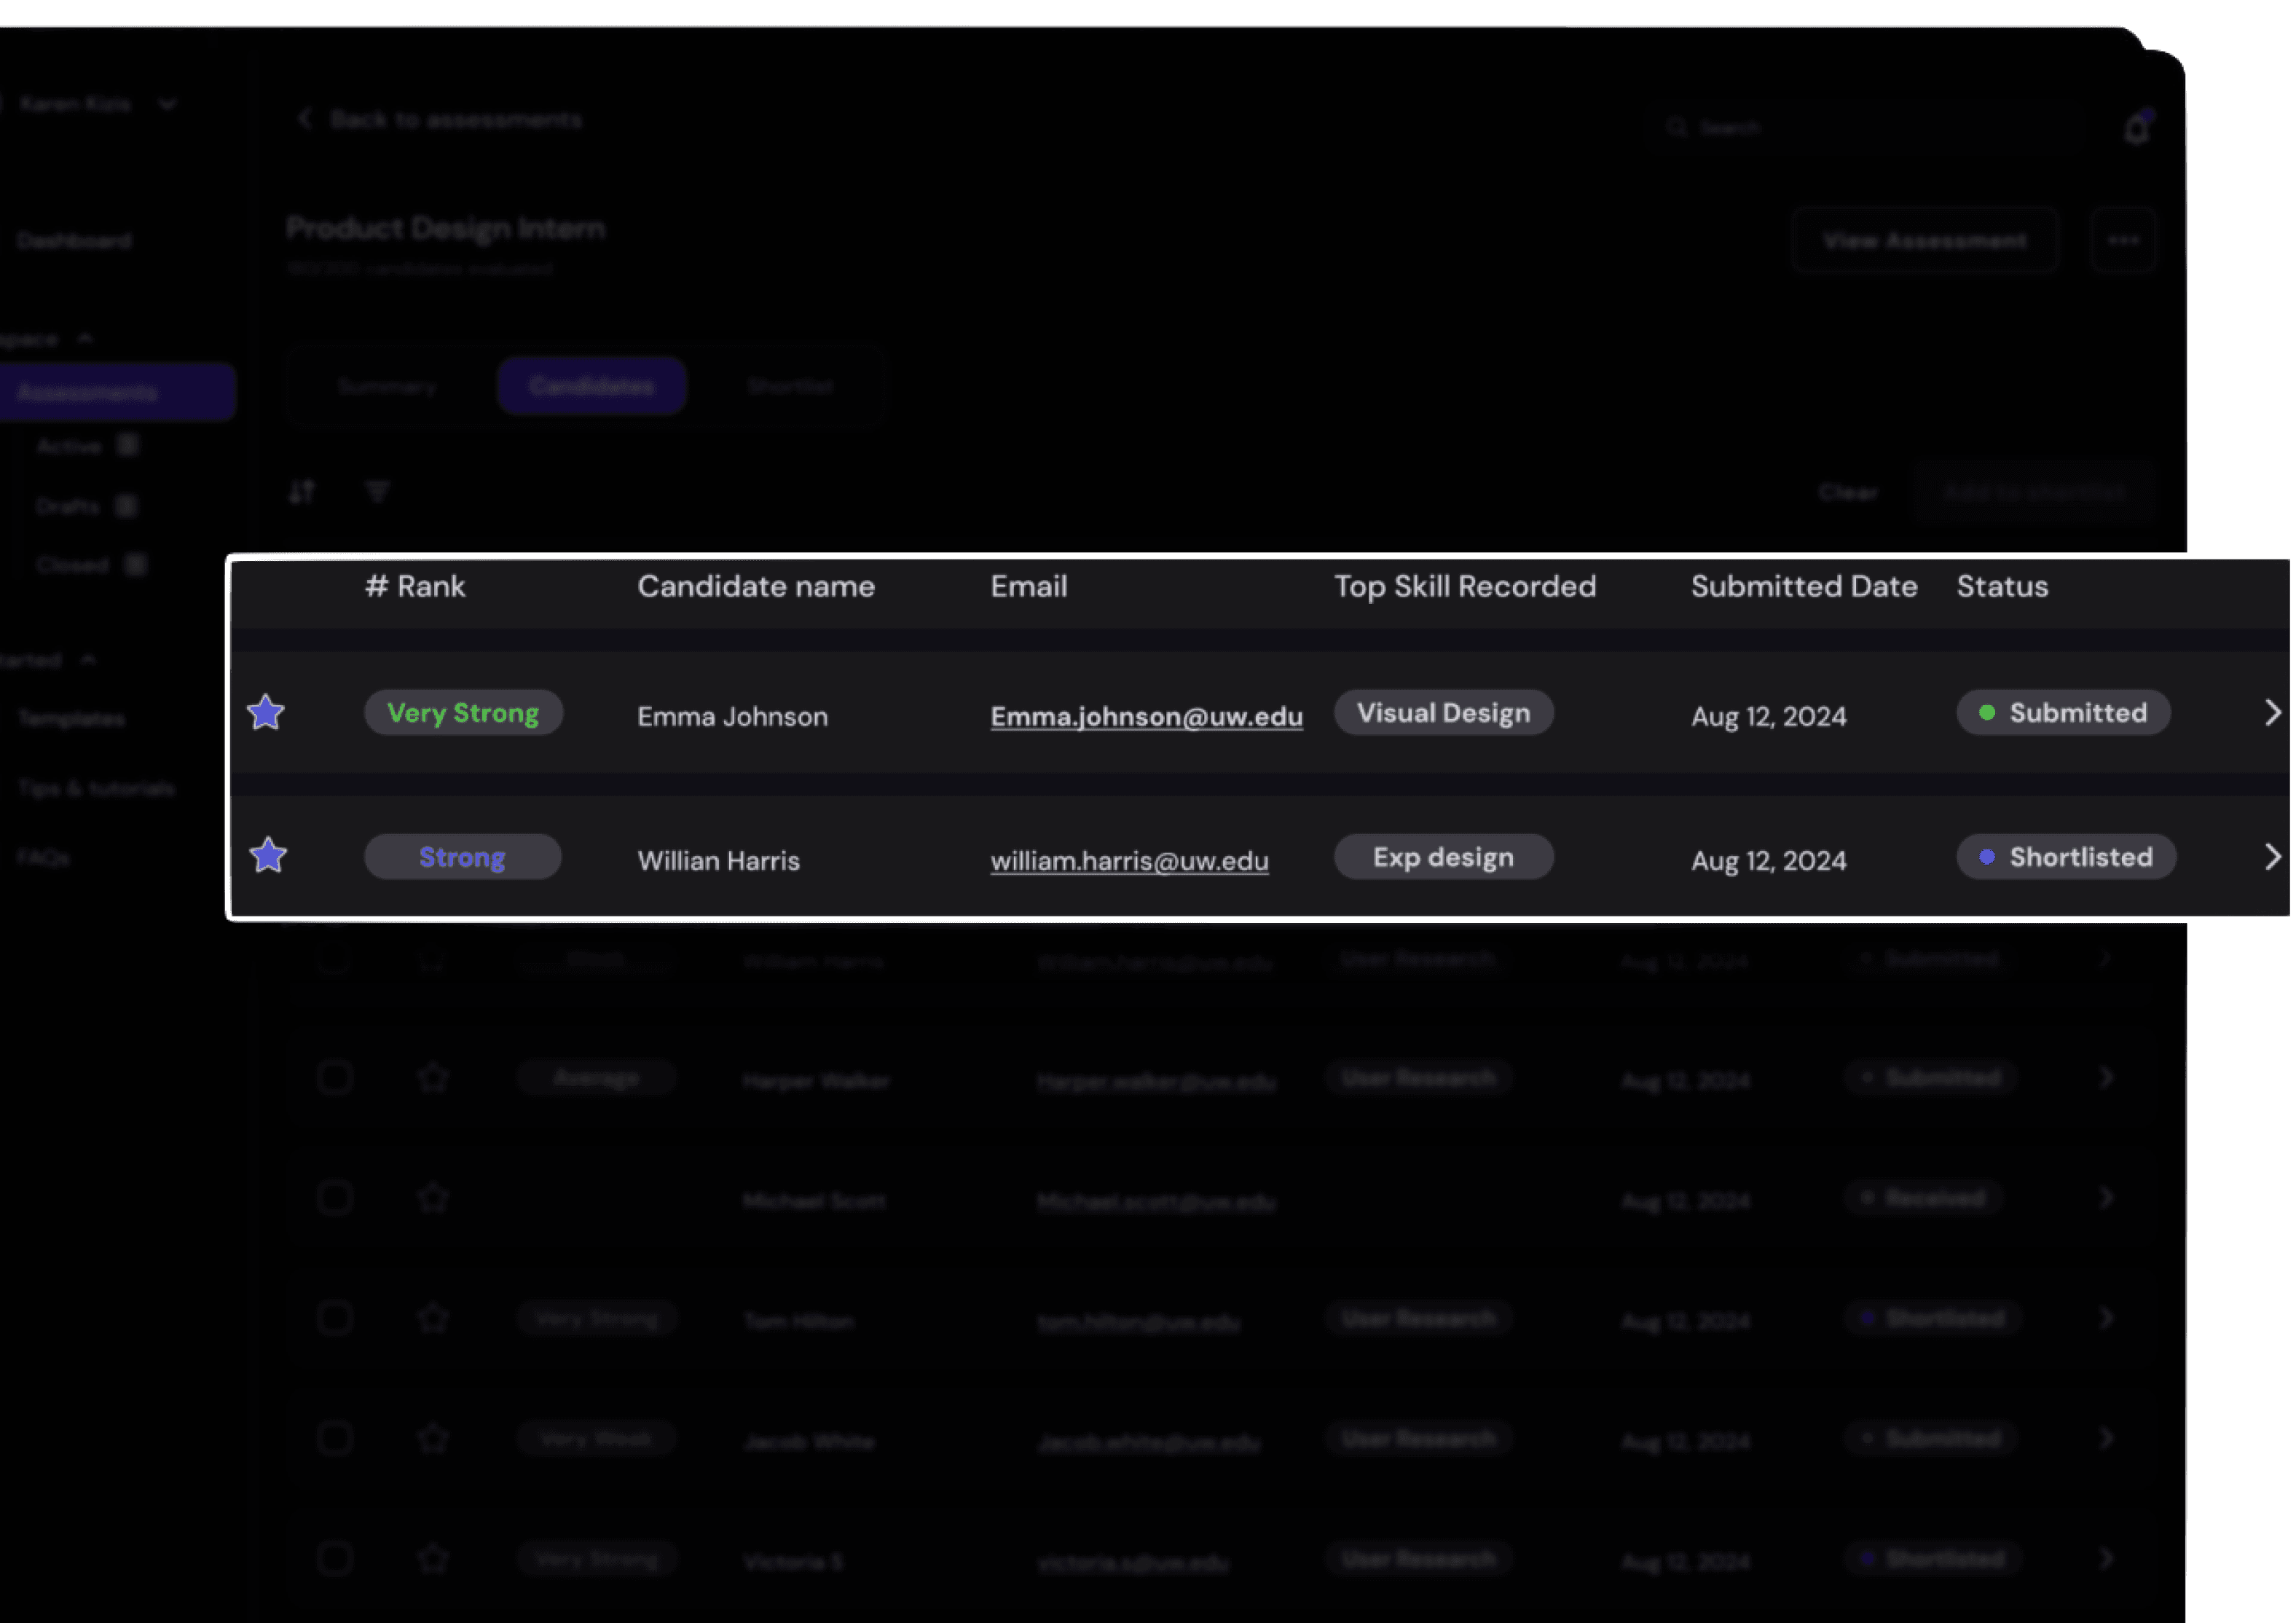Switch to the Candidates tab
This screenshot has width=2296, height=1623.
(x=591, y=386)
